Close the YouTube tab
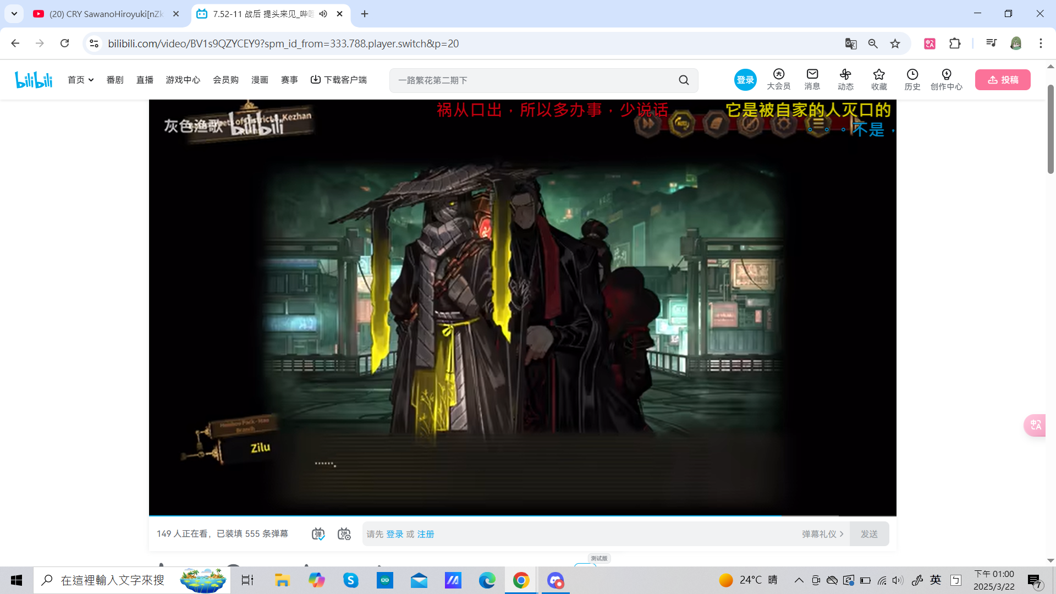This screenshot has height=594, width=1056. (x=176, y=14)
